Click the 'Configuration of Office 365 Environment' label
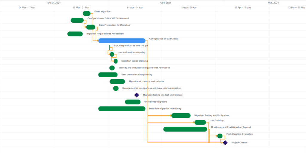The height and width of the screenshot is (153, 306). click(x=108, y=18)
